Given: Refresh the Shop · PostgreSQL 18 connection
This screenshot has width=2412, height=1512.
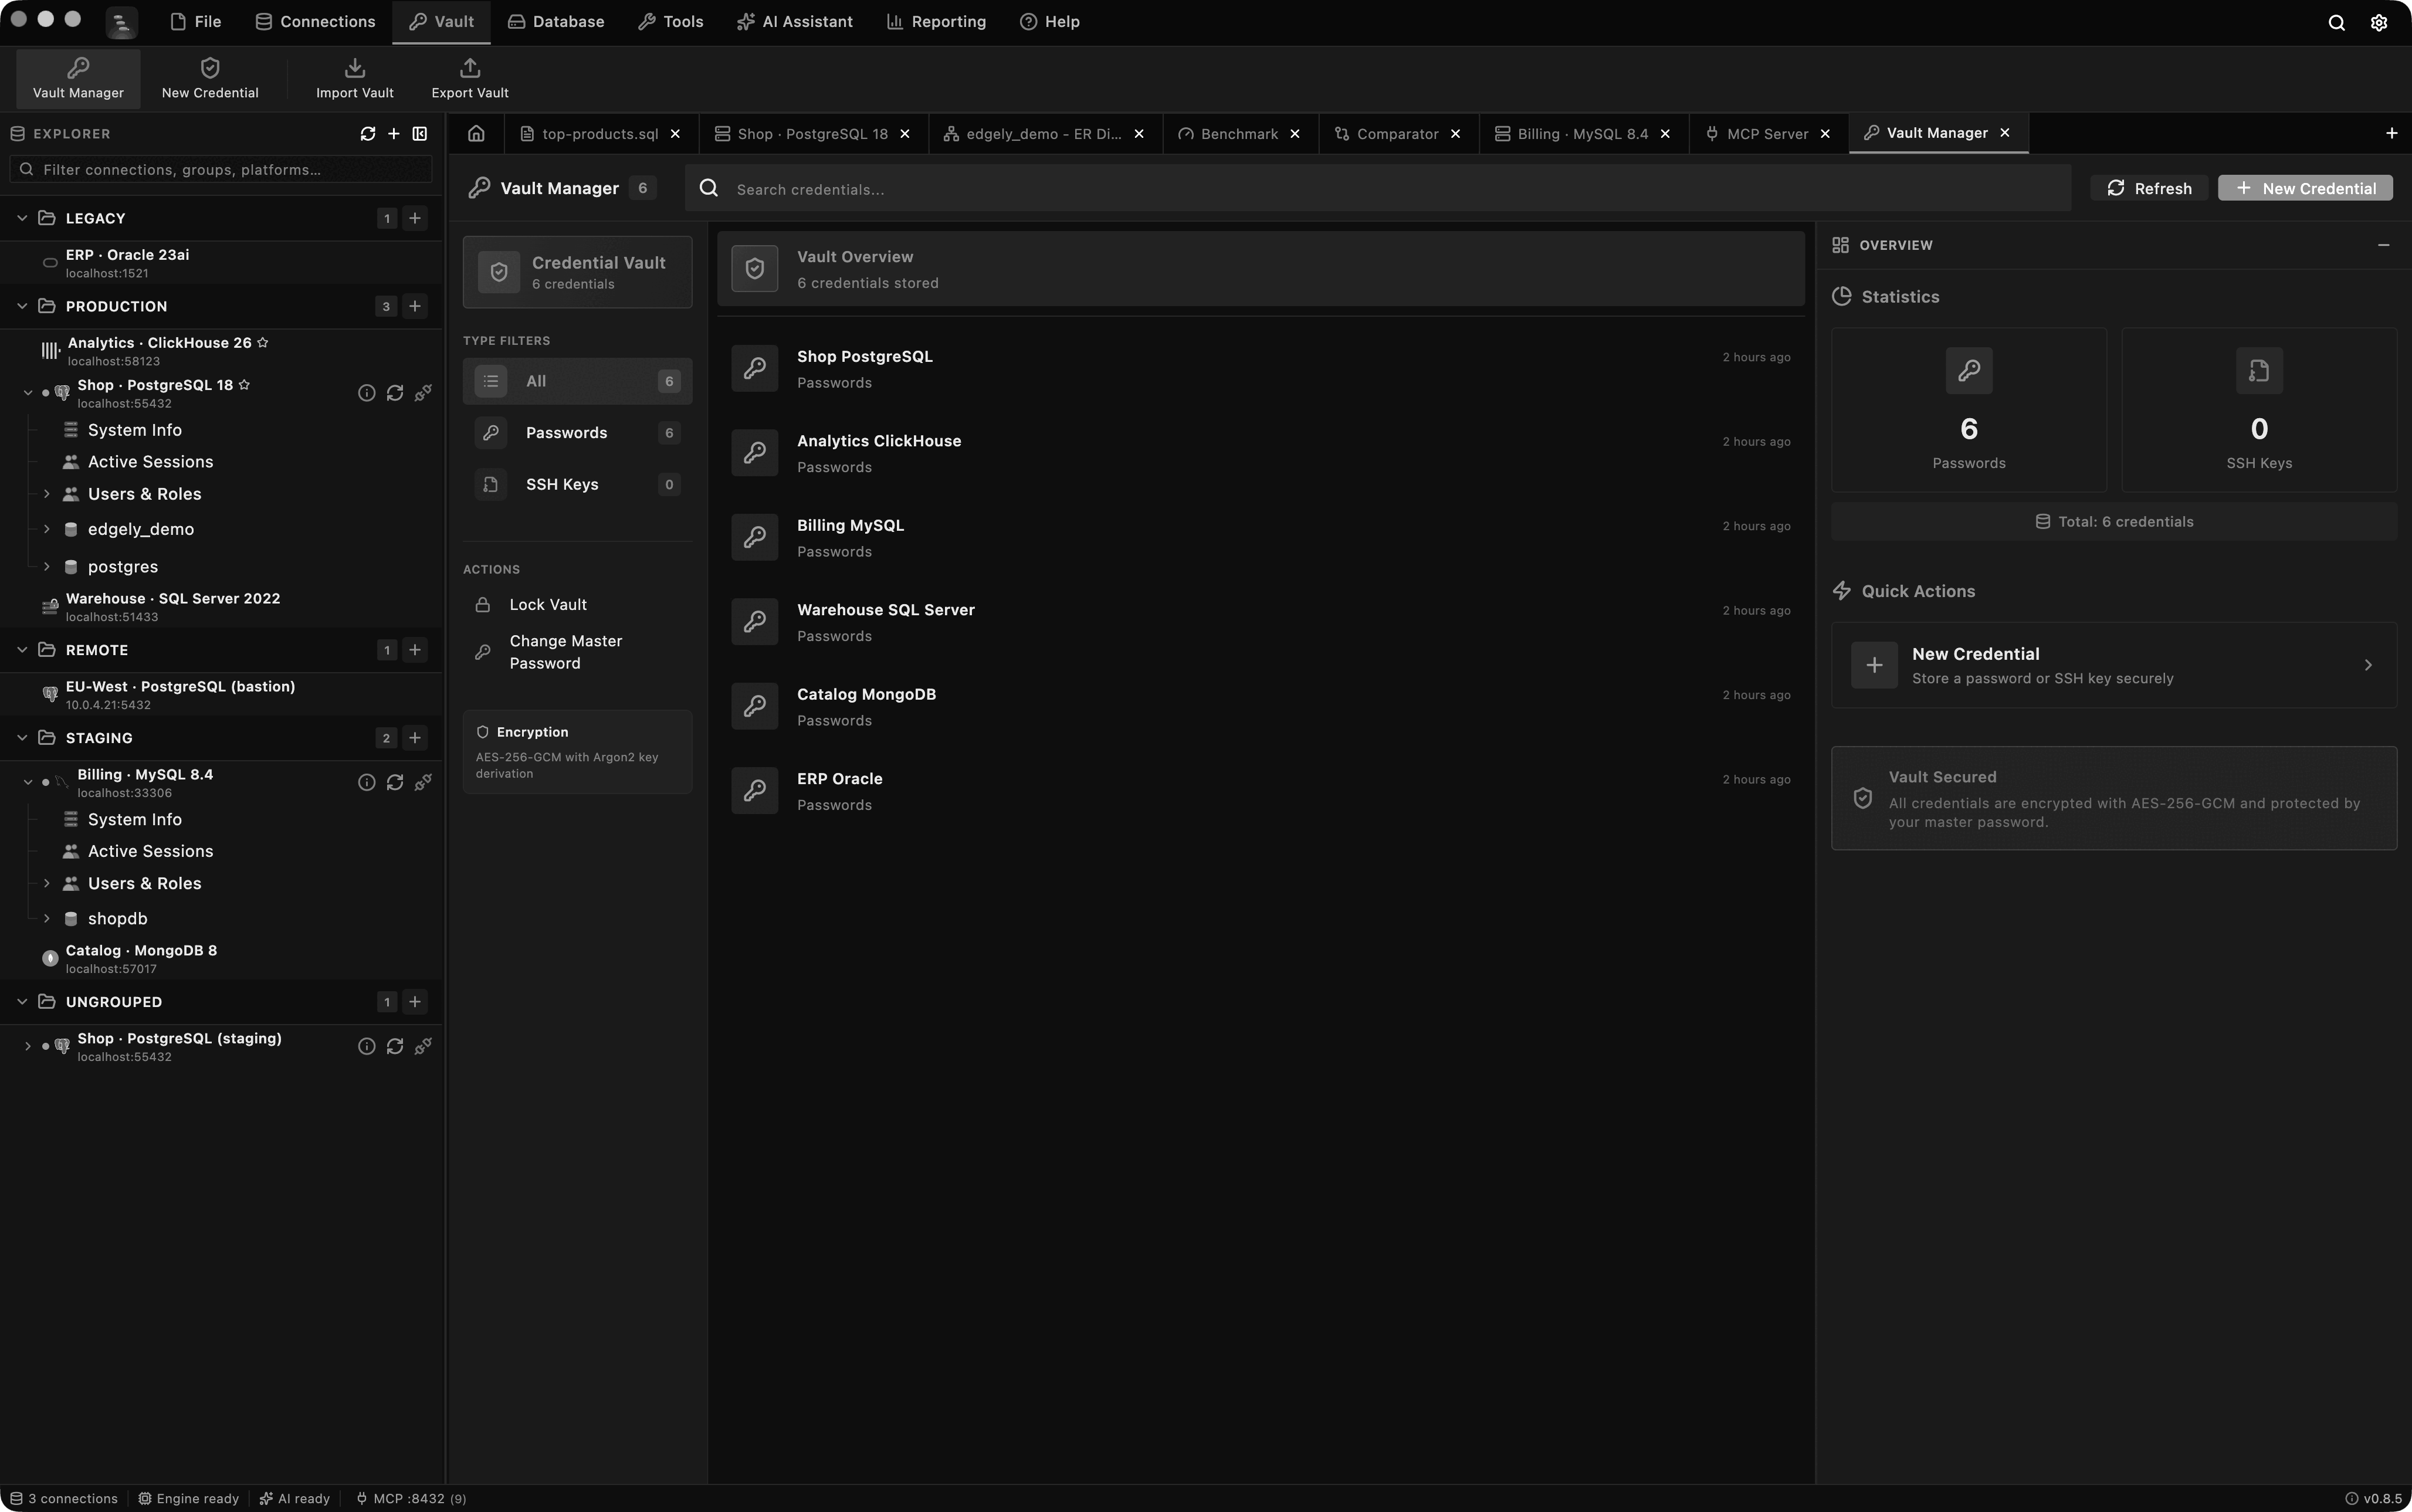Looking at the screenshot, I should [x=395, y=393].
